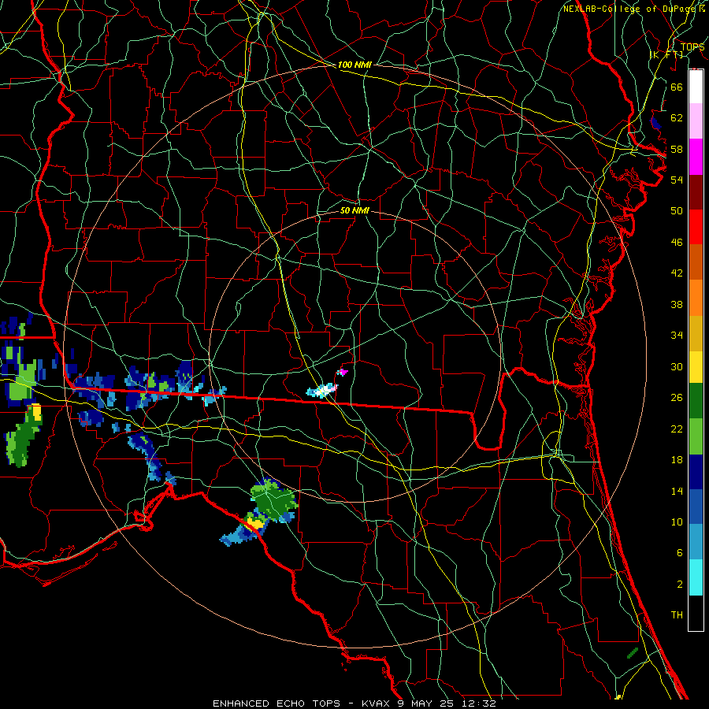This screenshot has width=709, height=709.
Task: Click the legend value '38'
Action: pos(677,304)
